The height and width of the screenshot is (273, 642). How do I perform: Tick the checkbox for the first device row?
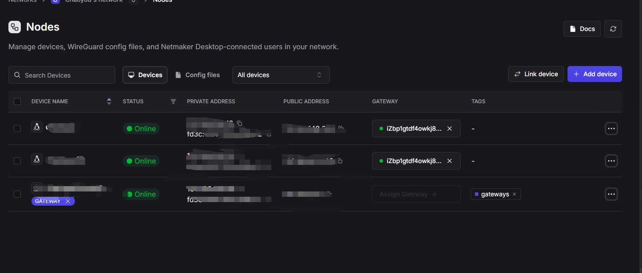17,129
